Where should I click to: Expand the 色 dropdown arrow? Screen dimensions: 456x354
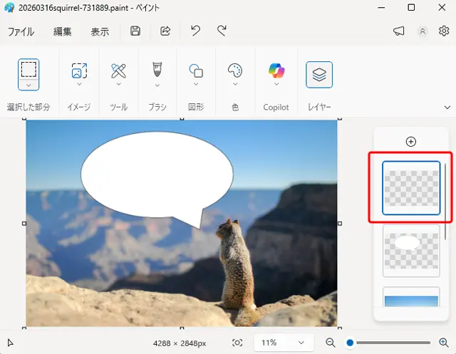click(x=235, y=84)
